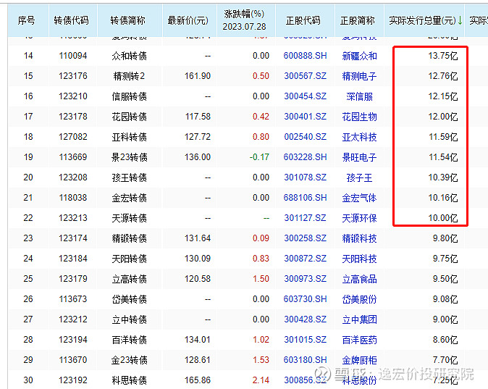Open 天源环保 stock link
This screenshot has width=488, height=389.
(359, 218)
